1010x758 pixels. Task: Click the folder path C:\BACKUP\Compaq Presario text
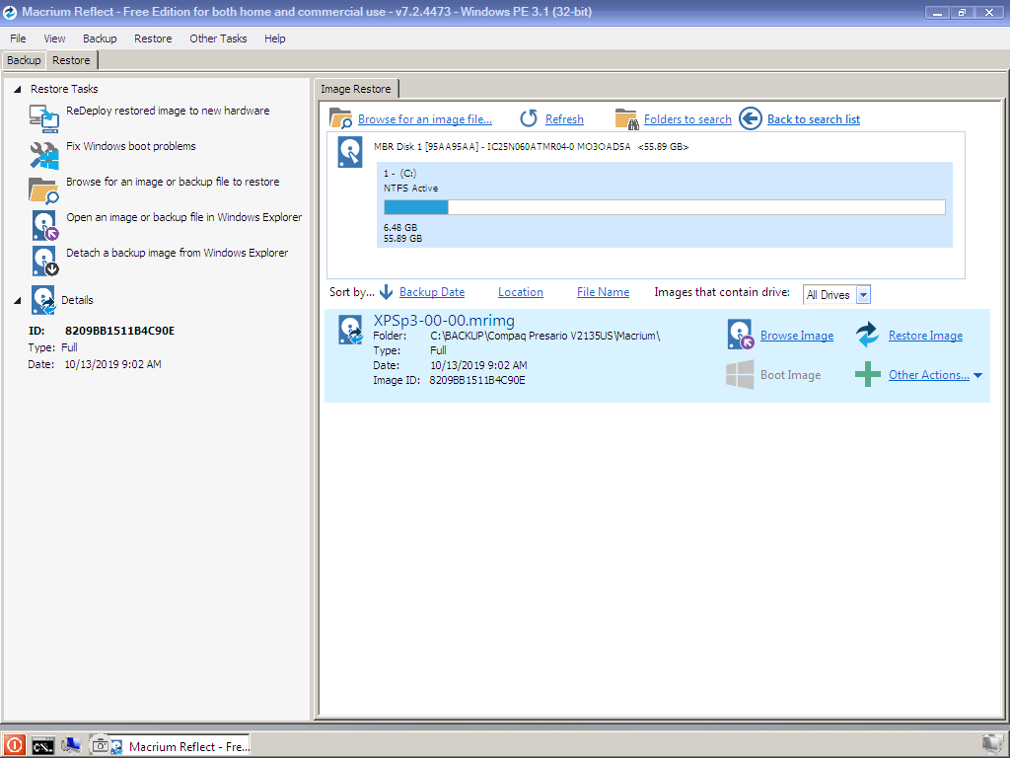click(x=544, y=336)
